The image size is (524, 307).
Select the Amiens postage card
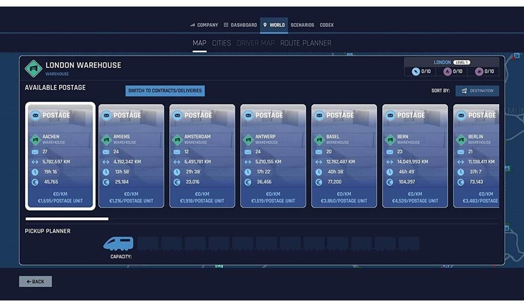pyautogui.click(x=131, y=155)
